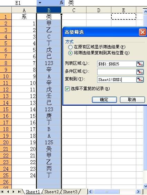The width and height of the screenshot is (147, 195).
Task: Click range picker icon for 条件区域 field
Action: click(140, 72)
